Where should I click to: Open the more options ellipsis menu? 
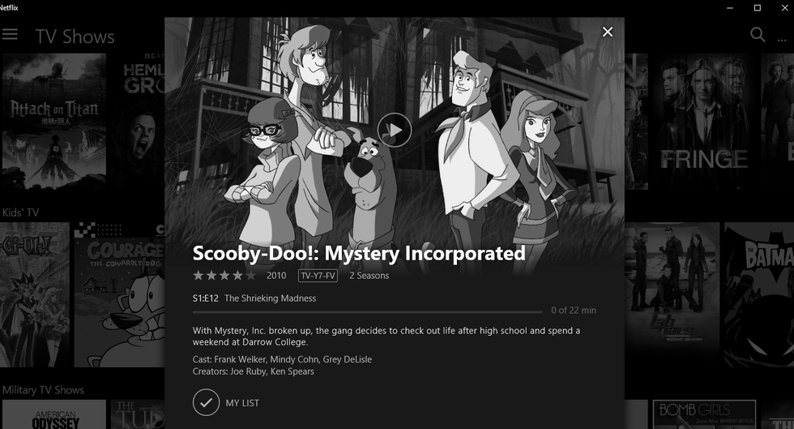782,39
